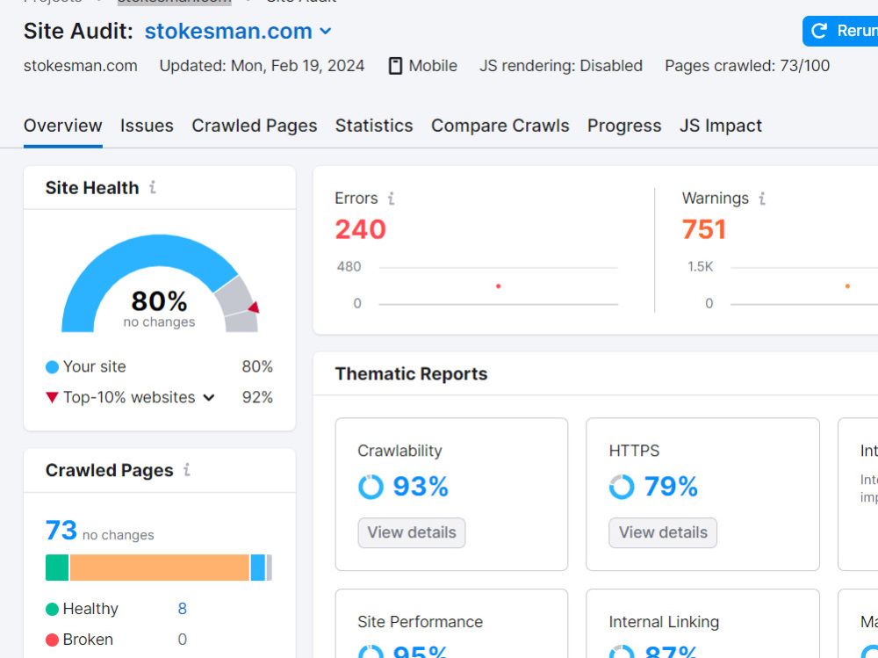This screenshot has height=658, width=878.
Task: Click the Site Health info icon
Action: click(x=152, y=187)
